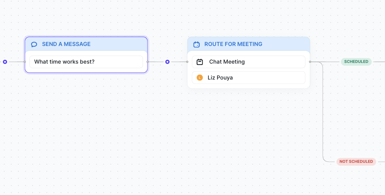Open the Chat Meeting meeting type row
The width and height of the screenshot is (385, 195).
click(248, 62)
